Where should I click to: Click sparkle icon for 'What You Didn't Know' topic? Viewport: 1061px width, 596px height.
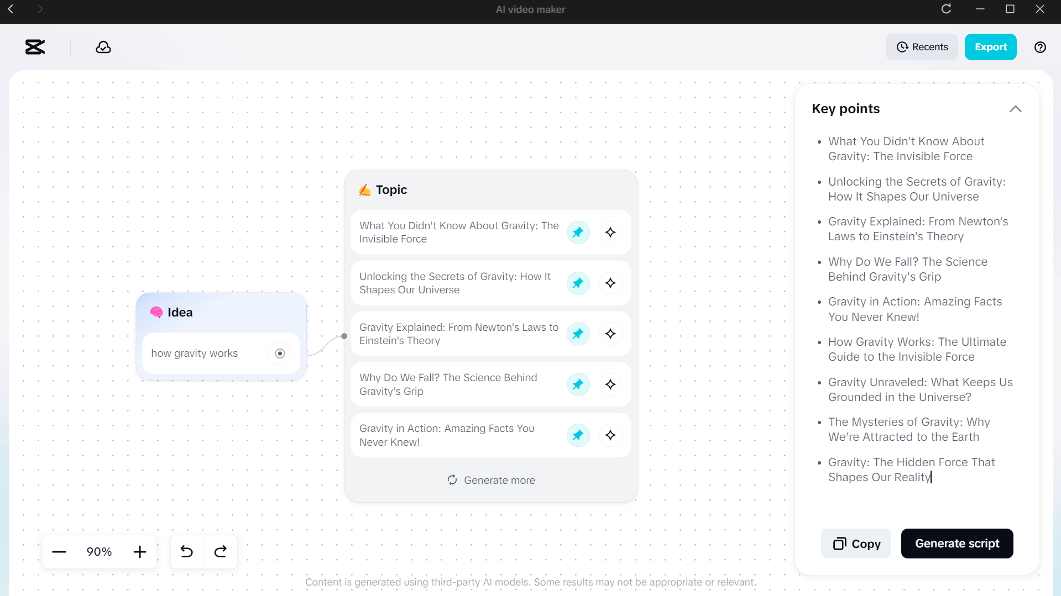(610, 233)
